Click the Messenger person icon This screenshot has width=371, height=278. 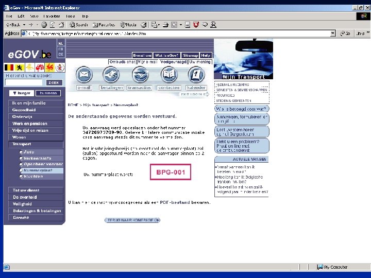coord(213,25)
